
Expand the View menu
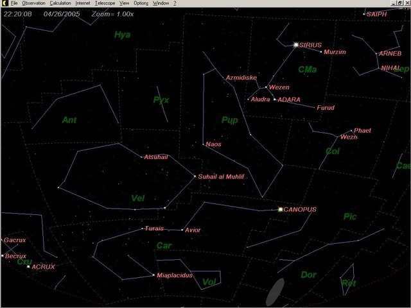[x=125, y=3]
